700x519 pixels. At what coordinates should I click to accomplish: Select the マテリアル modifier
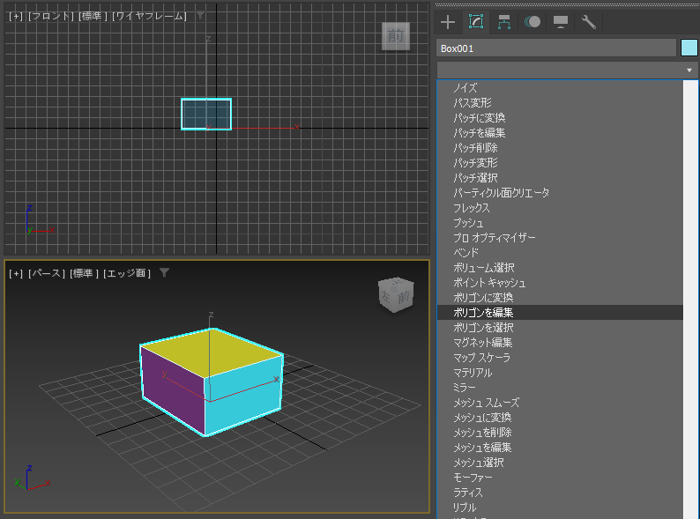pyautogui.click(x=560, y=372)
